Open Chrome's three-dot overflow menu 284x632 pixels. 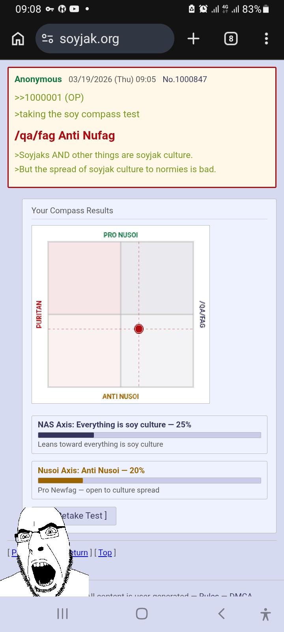(266, 39)
